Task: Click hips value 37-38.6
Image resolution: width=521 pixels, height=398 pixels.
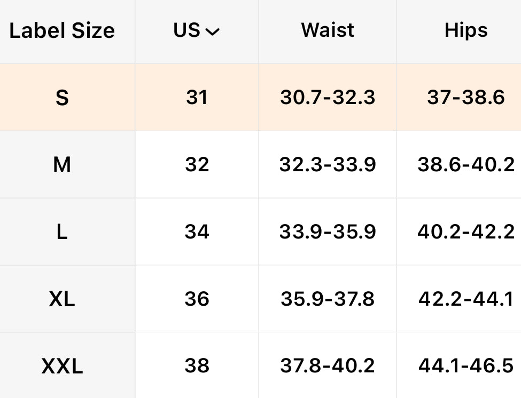Action: (x=466, y=98)
